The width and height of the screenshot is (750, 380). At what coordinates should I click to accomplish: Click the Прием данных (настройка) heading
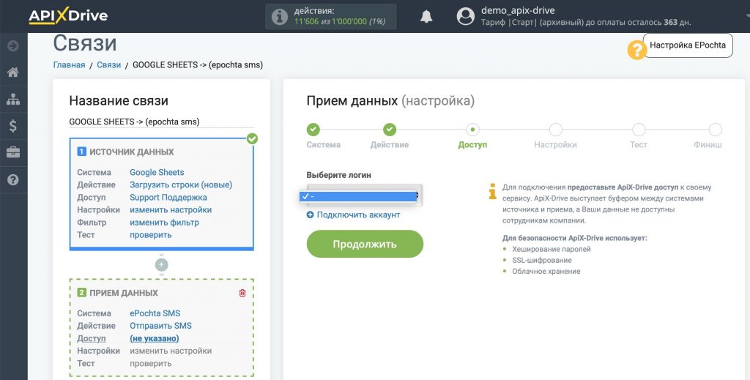click(x=390, y=101)
